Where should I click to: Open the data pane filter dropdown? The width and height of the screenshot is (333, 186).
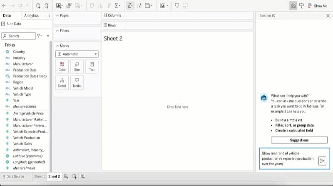(40, 36)
